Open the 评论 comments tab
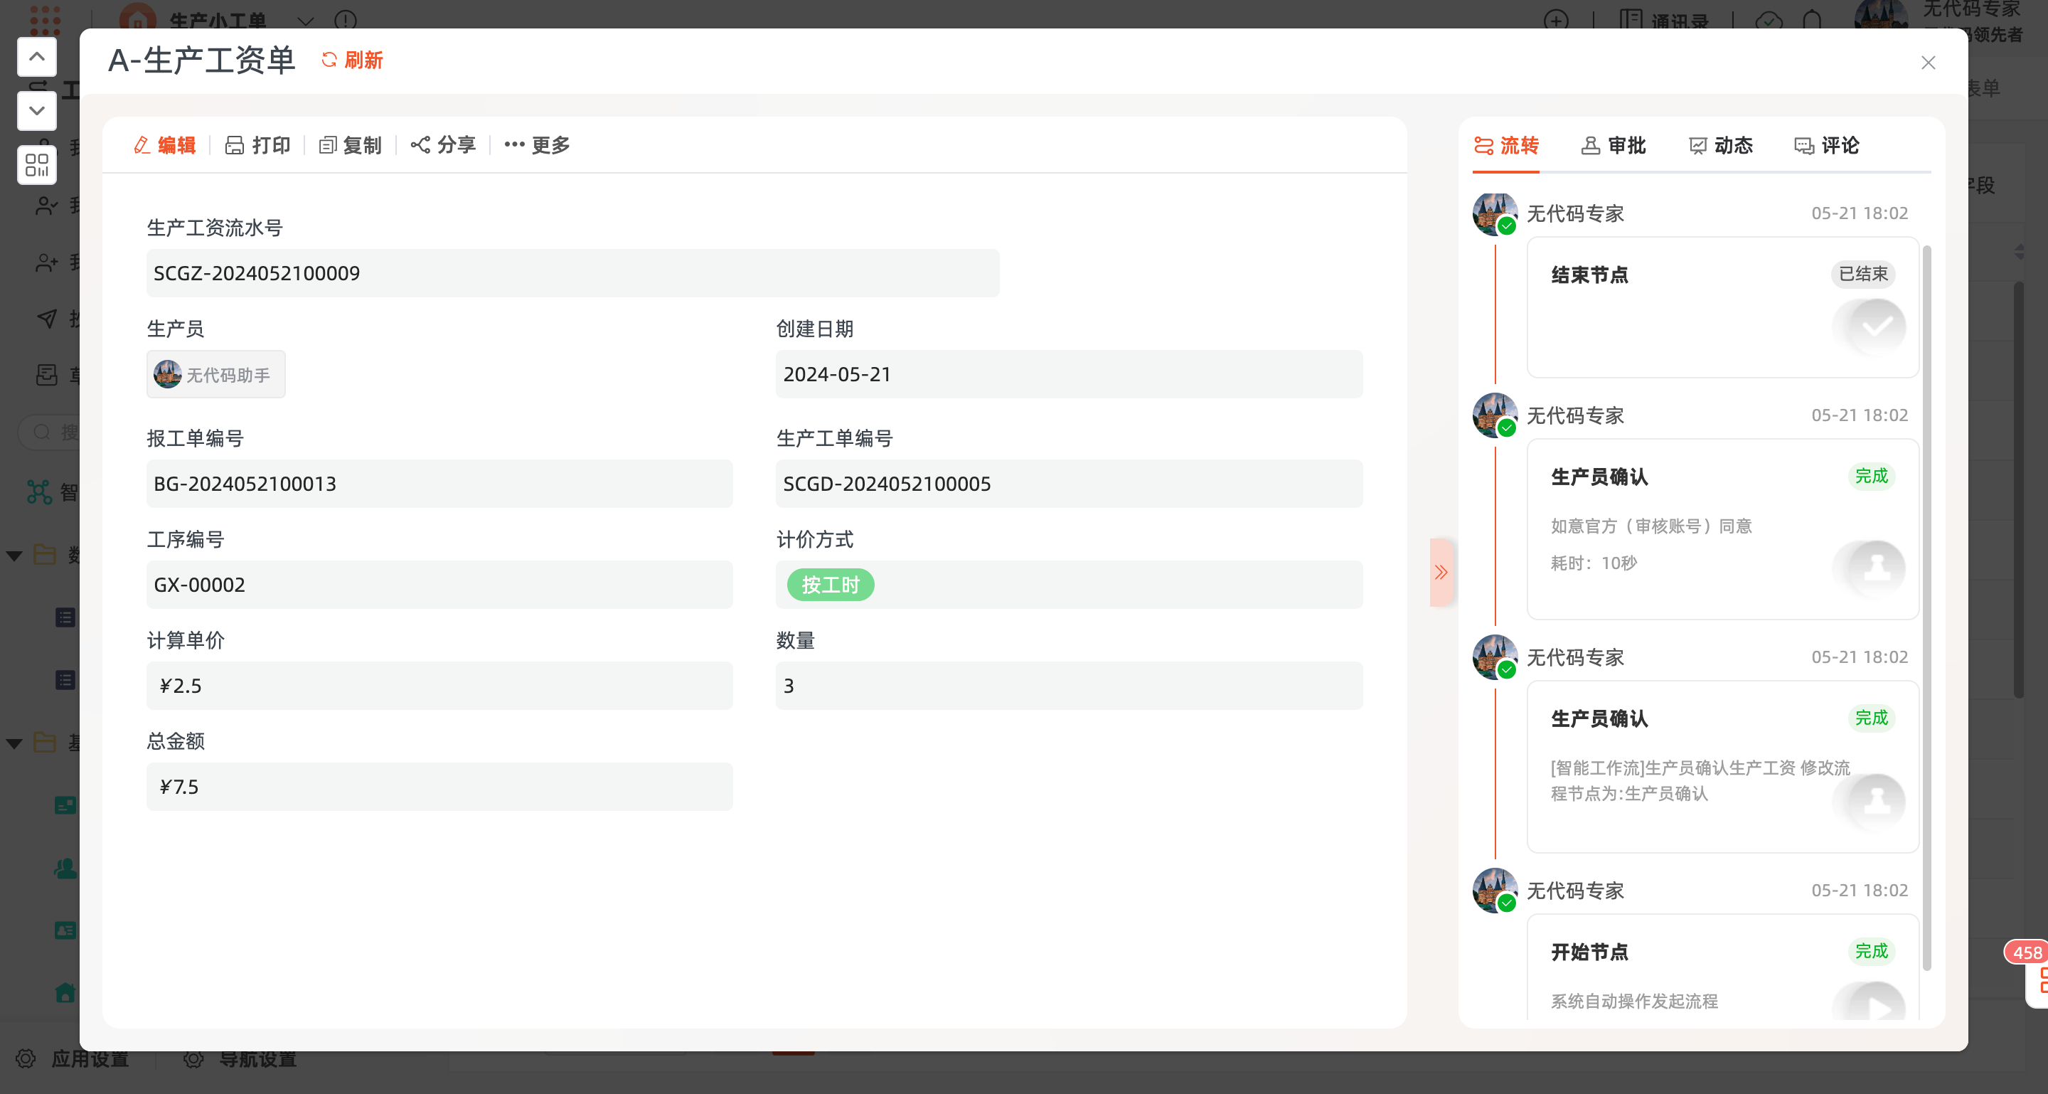 coord(1826,146)
